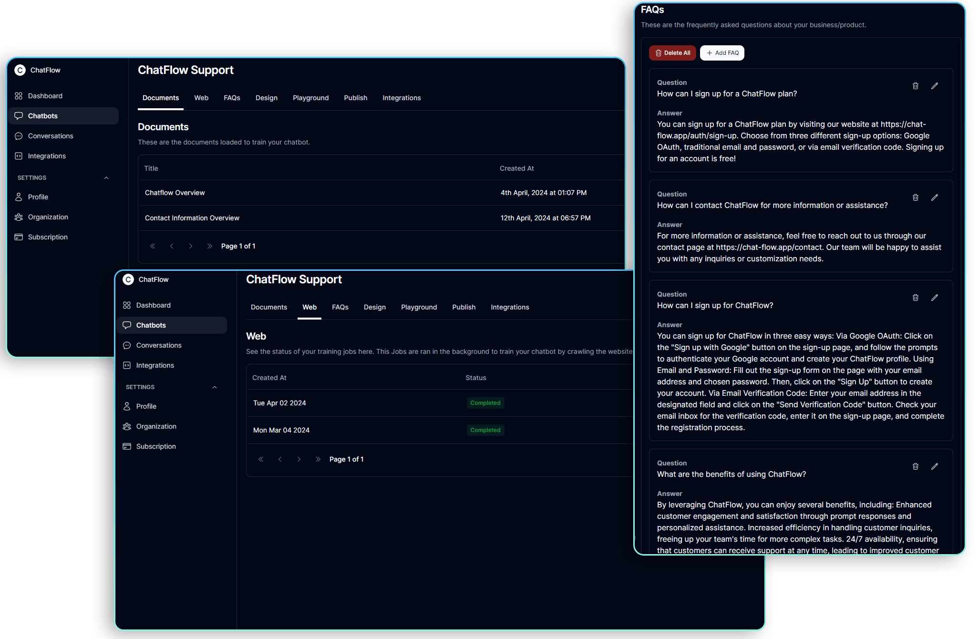
Task: Click the Completed badge for Tue Apr 02 2024
Action: (x=485, y=403)
